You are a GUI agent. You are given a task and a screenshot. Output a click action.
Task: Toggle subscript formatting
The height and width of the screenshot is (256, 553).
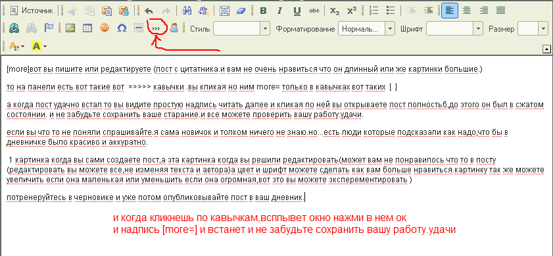335,11
